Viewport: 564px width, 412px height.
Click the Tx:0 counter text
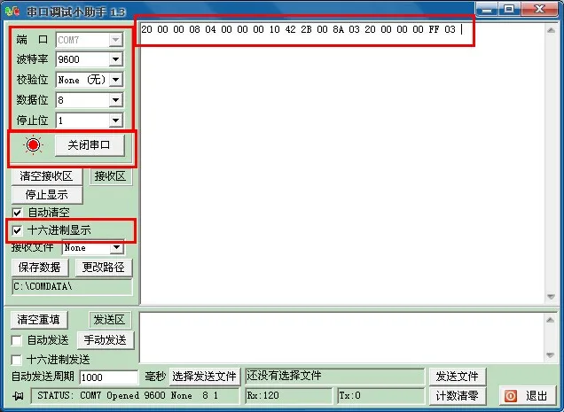(349, 395)
